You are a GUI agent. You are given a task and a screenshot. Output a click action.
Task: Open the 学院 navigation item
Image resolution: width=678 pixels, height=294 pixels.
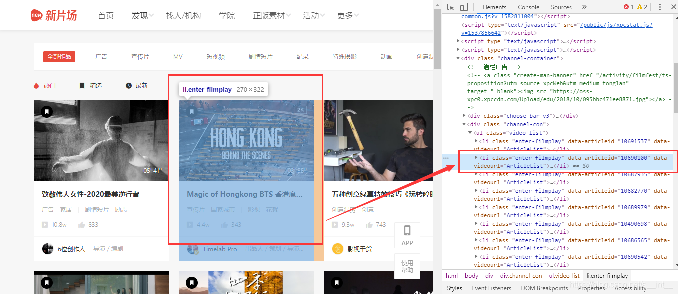coord(227,16)
